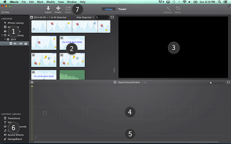Click the filmstrip appearance icon in browser
231x144 pixels.
click(x=112, y=17)
